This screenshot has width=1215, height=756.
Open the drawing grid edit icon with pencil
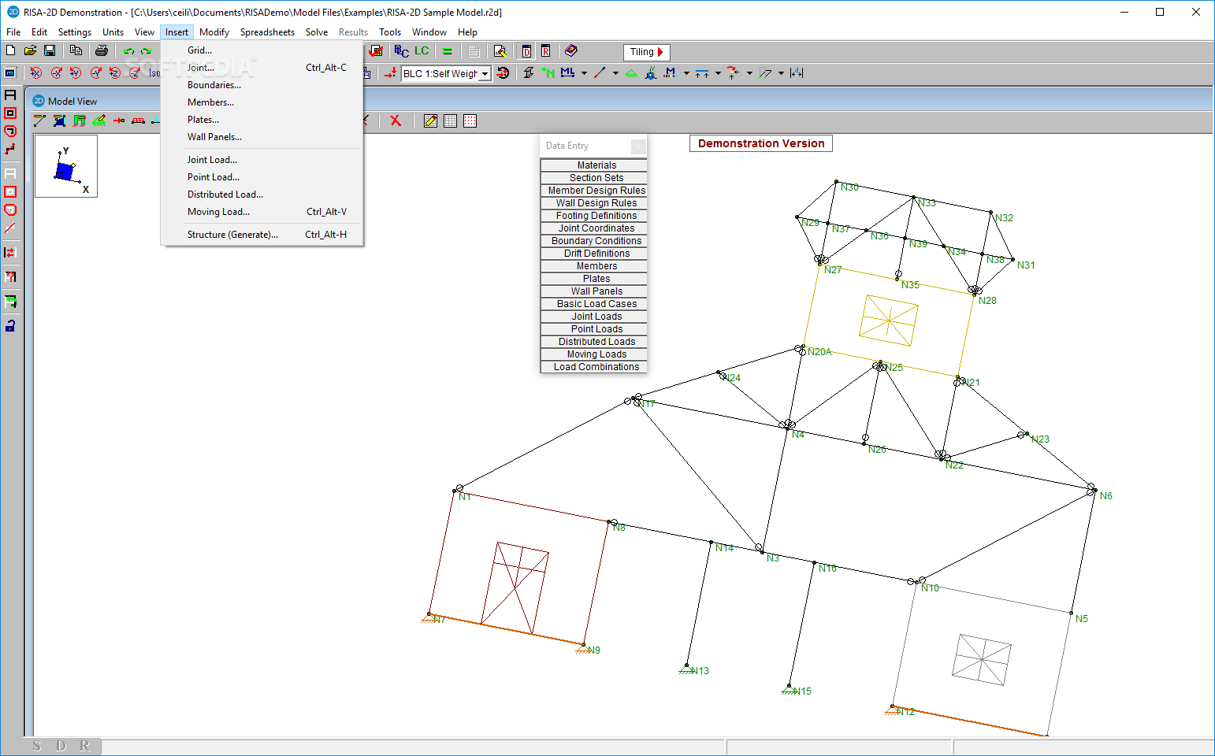(x=430, y=120)
